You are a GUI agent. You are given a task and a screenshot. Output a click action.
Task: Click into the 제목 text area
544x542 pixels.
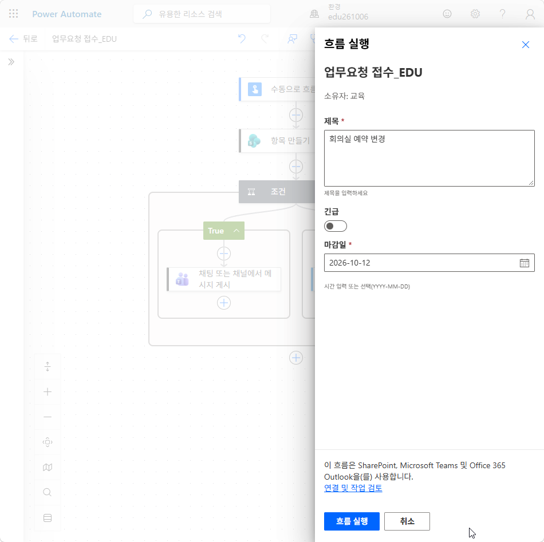coord(429,158)
